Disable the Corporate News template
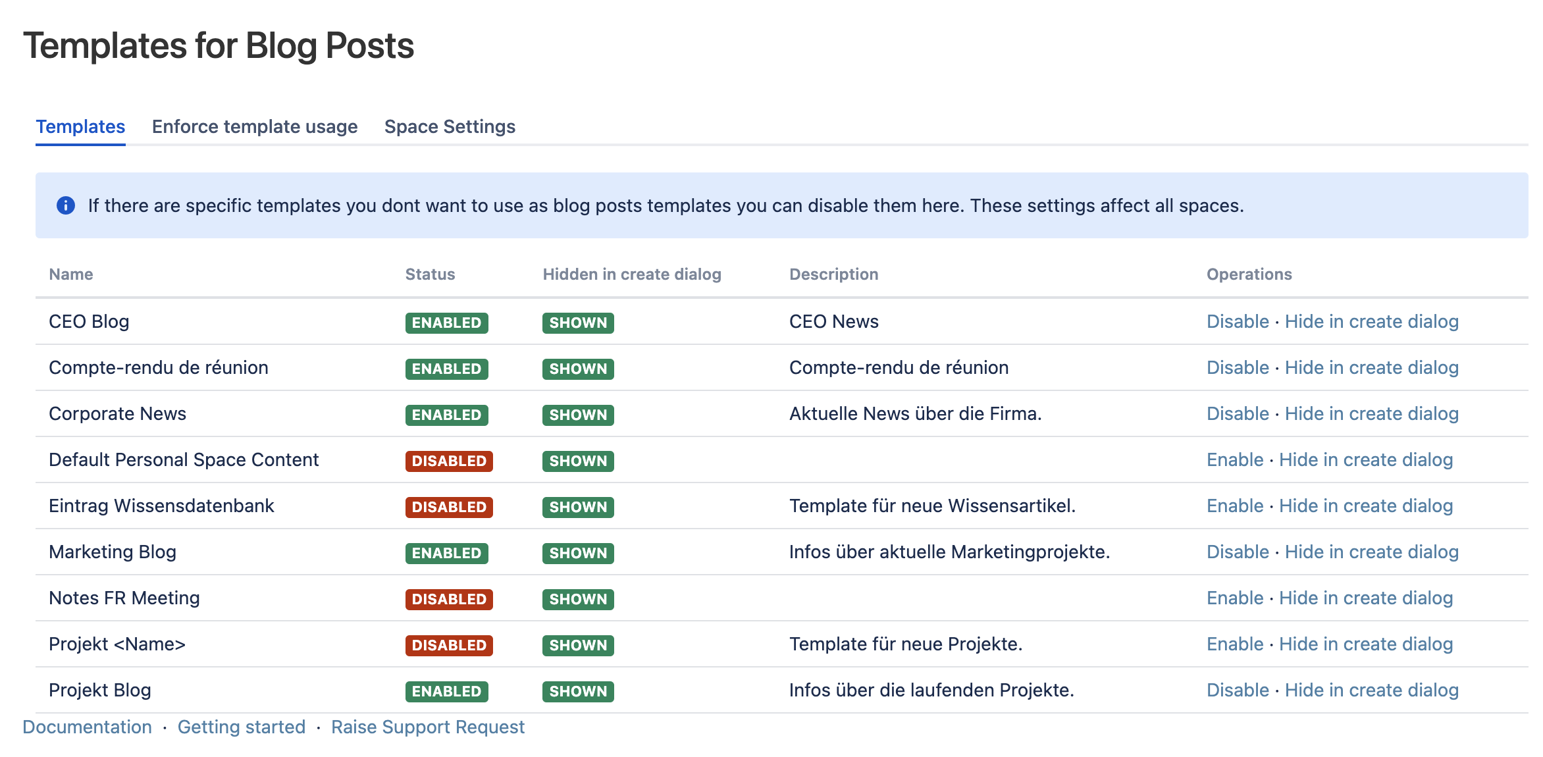 tap(1238, 413)
